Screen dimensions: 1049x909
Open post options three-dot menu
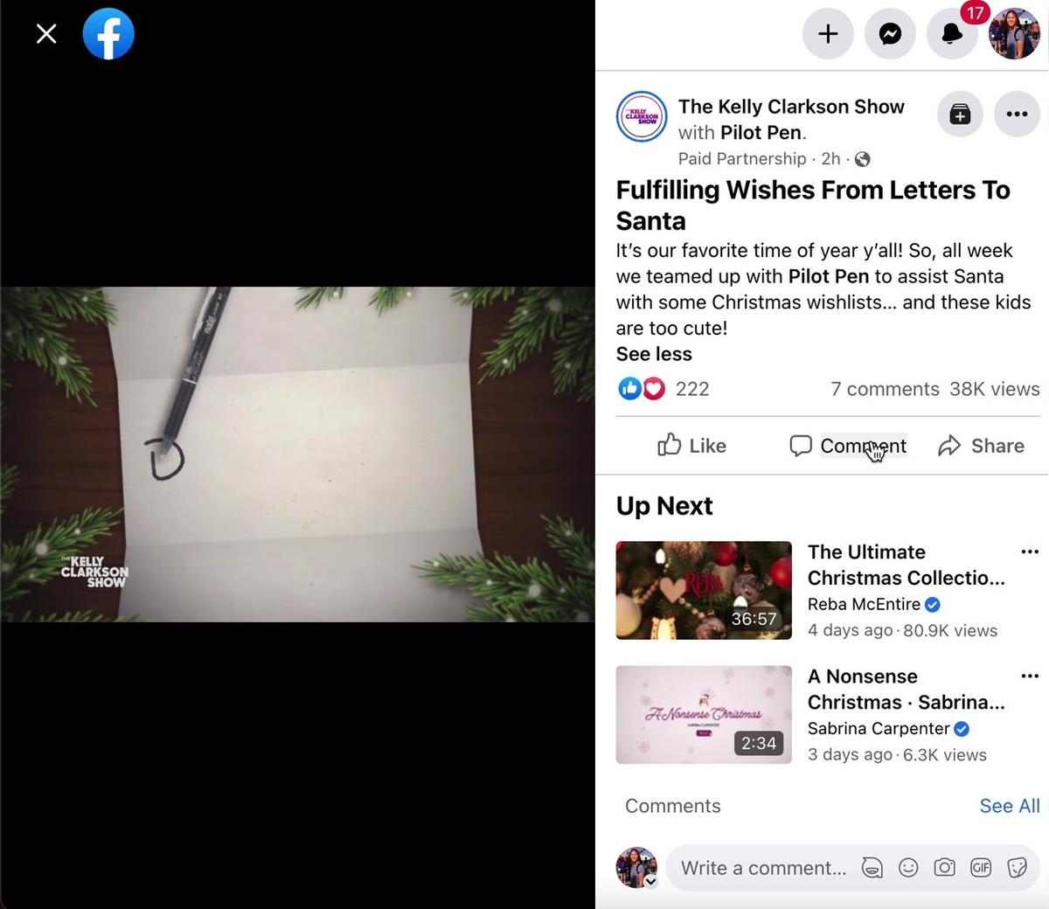tap(1017, 114)
